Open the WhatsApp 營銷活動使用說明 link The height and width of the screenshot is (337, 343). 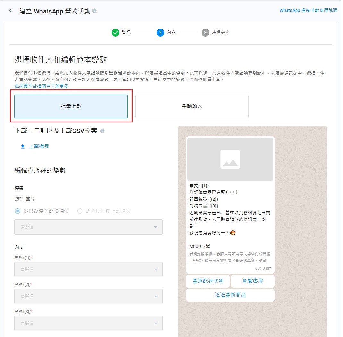pos(308,11)
